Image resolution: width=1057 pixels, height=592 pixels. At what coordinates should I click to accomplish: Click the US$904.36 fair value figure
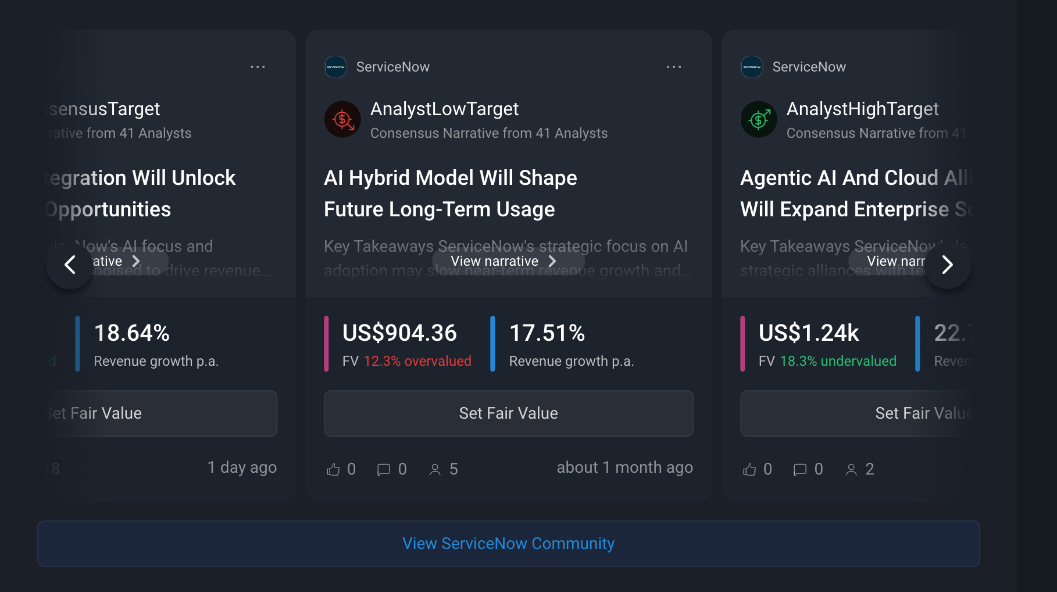[x=400, y=333]
